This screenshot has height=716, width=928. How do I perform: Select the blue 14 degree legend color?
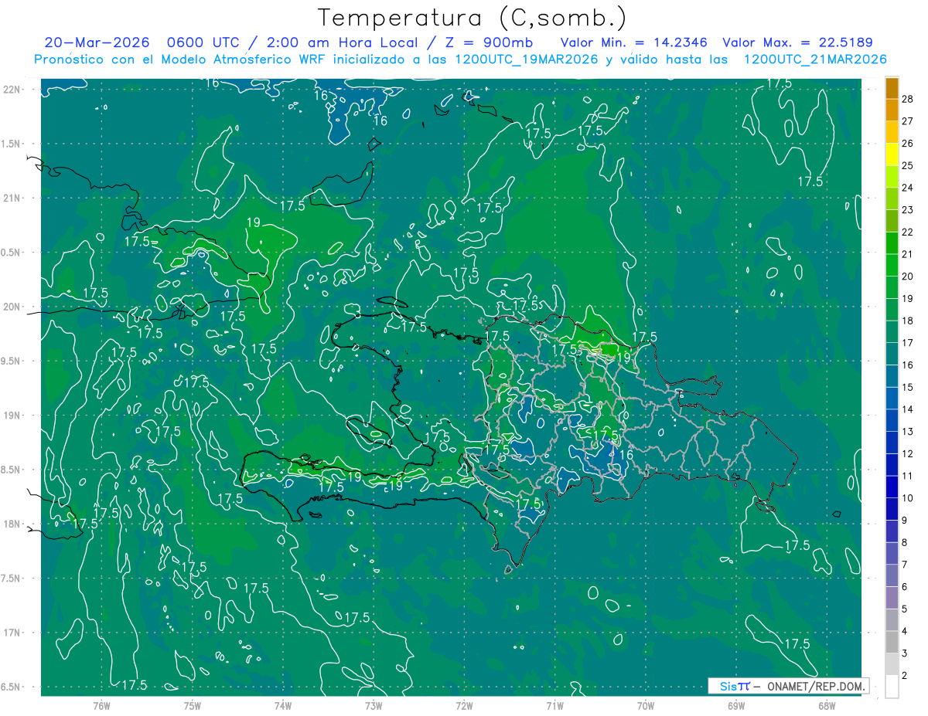(892, 398)
